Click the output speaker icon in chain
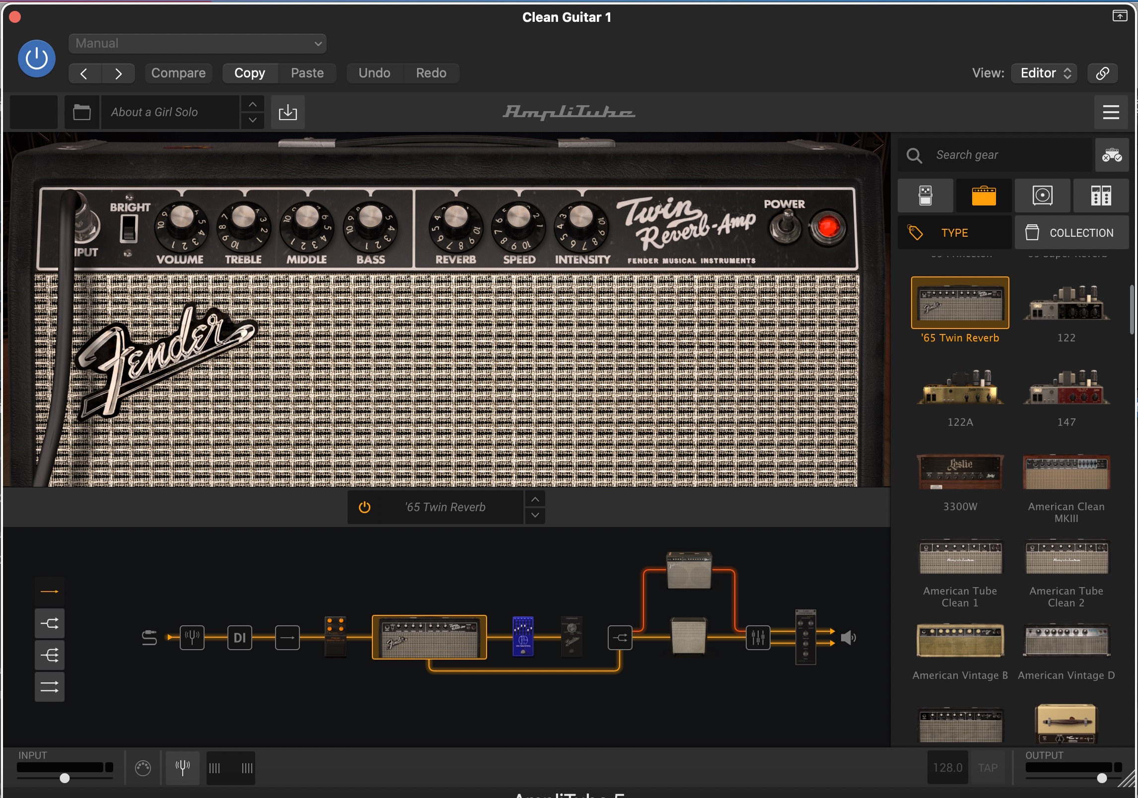The image size is (1138, 798). pyautogui.click(x=849, y=637)
